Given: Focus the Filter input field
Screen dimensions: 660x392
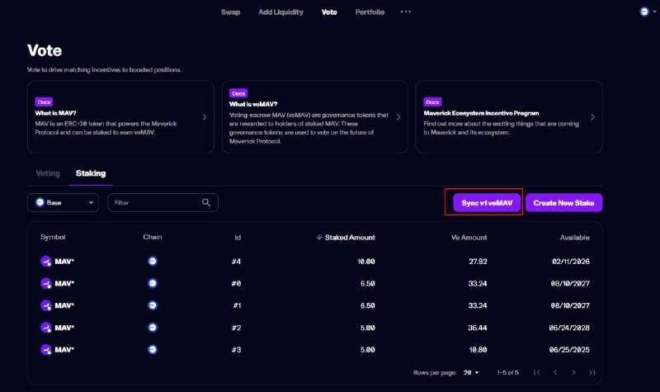Looking at the screenshot, I should coord(163,202).
